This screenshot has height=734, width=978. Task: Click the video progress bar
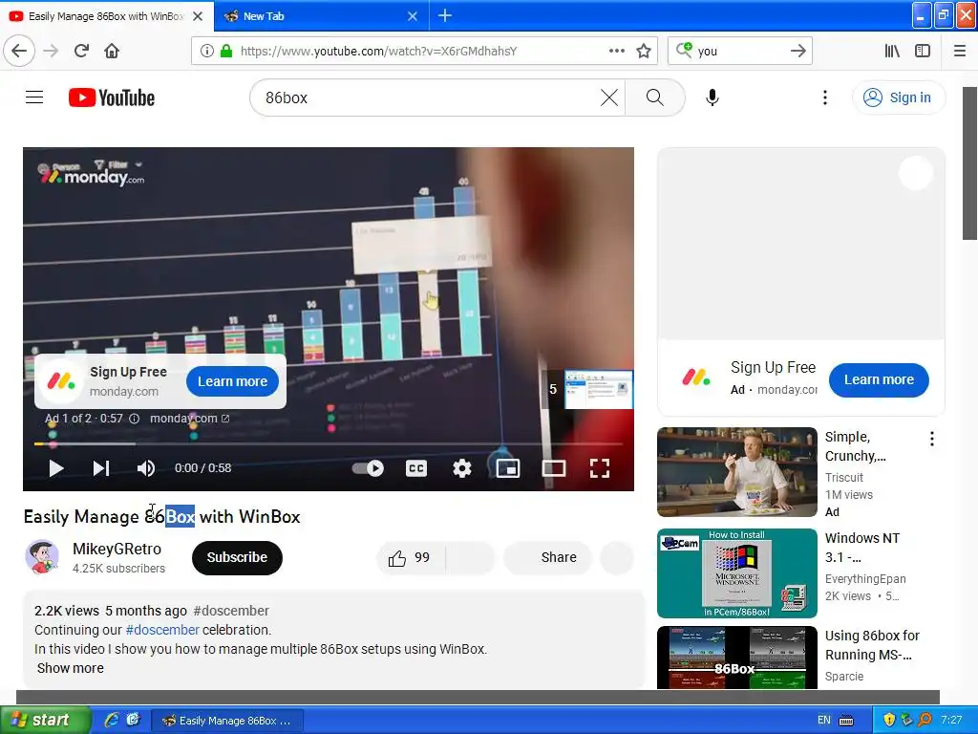[x=329, y=443]
